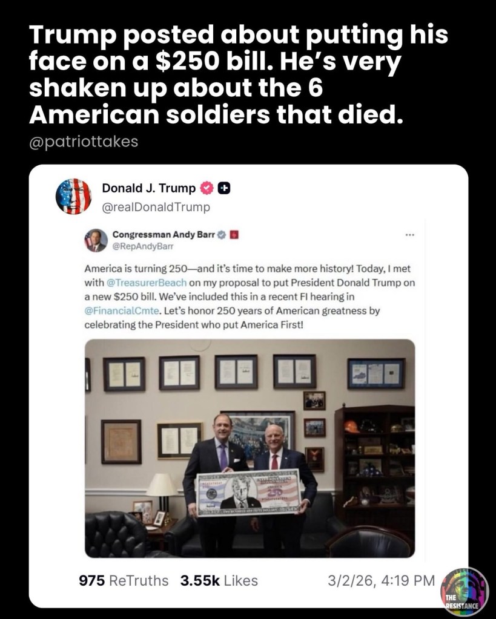This screenshot has width=496, height=619.
Task: Open the @FinancialCmte mention link
Action: point(122,310)
